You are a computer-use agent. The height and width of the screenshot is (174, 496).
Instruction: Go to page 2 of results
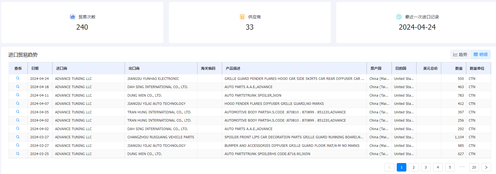click(414, 167)
